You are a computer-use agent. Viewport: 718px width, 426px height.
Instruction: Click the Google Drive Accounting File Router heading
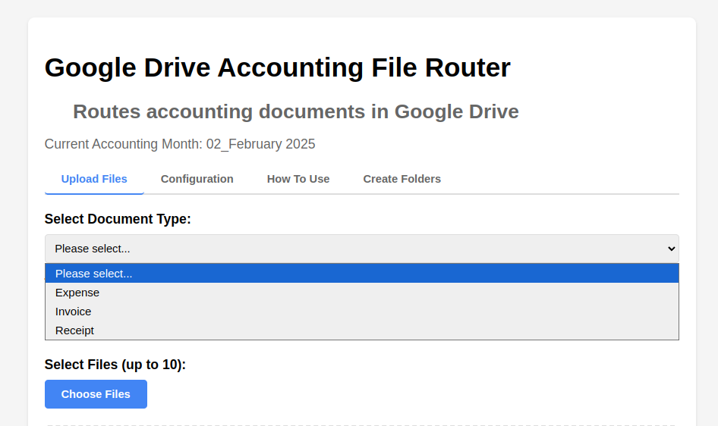[x=278, y=67]
